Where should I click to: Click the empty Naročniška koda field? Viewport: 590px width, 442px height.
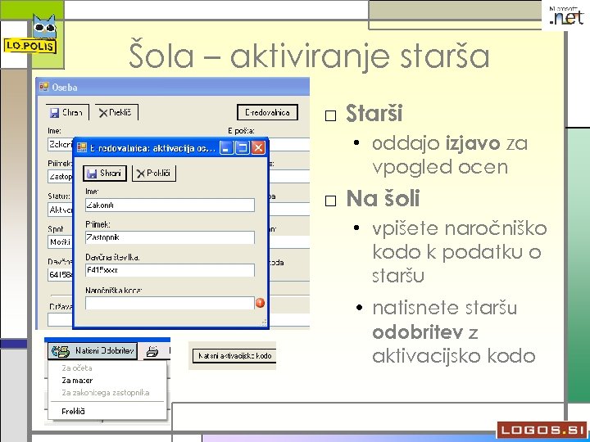pos(170,303)
